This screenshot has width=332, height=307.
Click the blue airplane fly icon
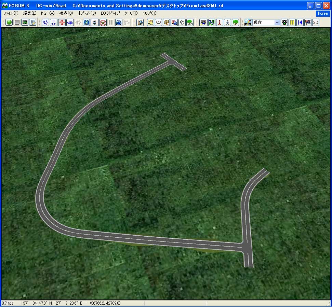pyautogui.click(x=70, y=23)
